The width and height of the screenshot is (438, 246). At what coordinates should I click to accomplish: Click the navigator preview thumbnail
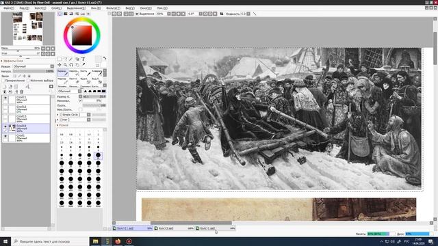(27, 29)
